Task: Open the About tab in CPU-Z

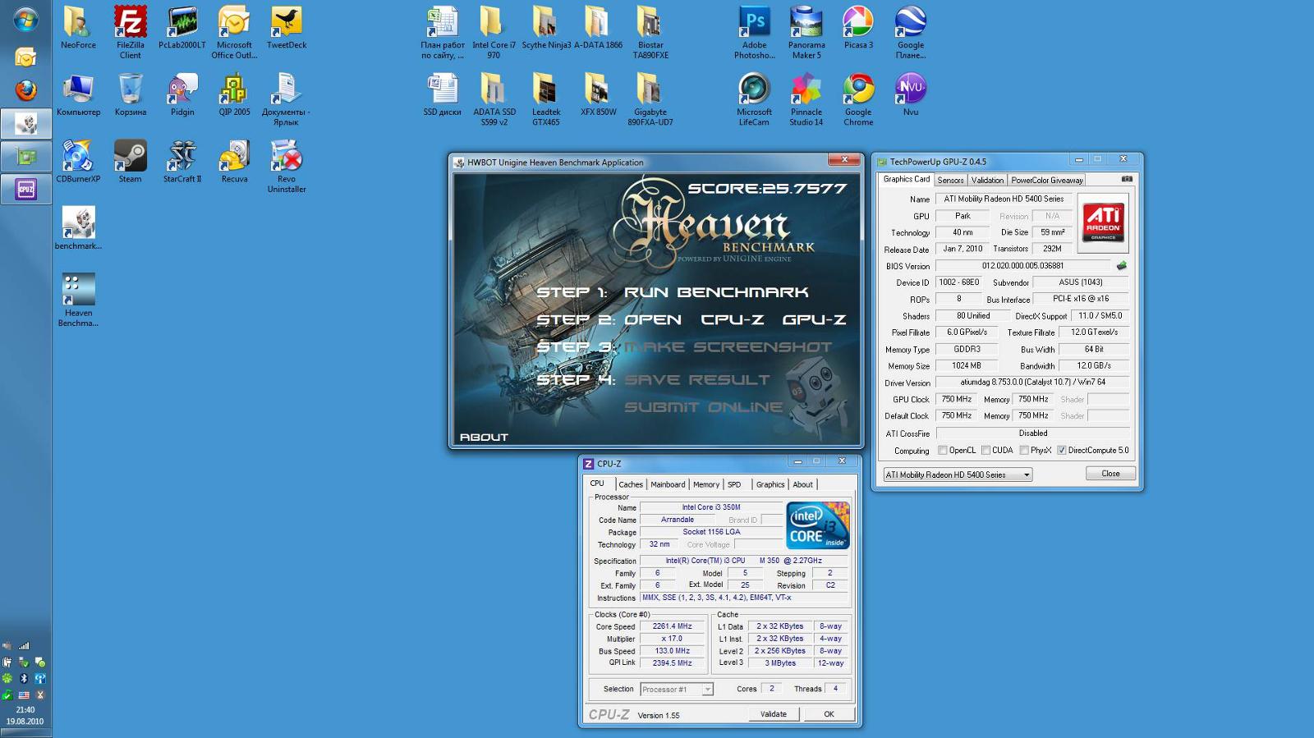Action: [802, 484]
